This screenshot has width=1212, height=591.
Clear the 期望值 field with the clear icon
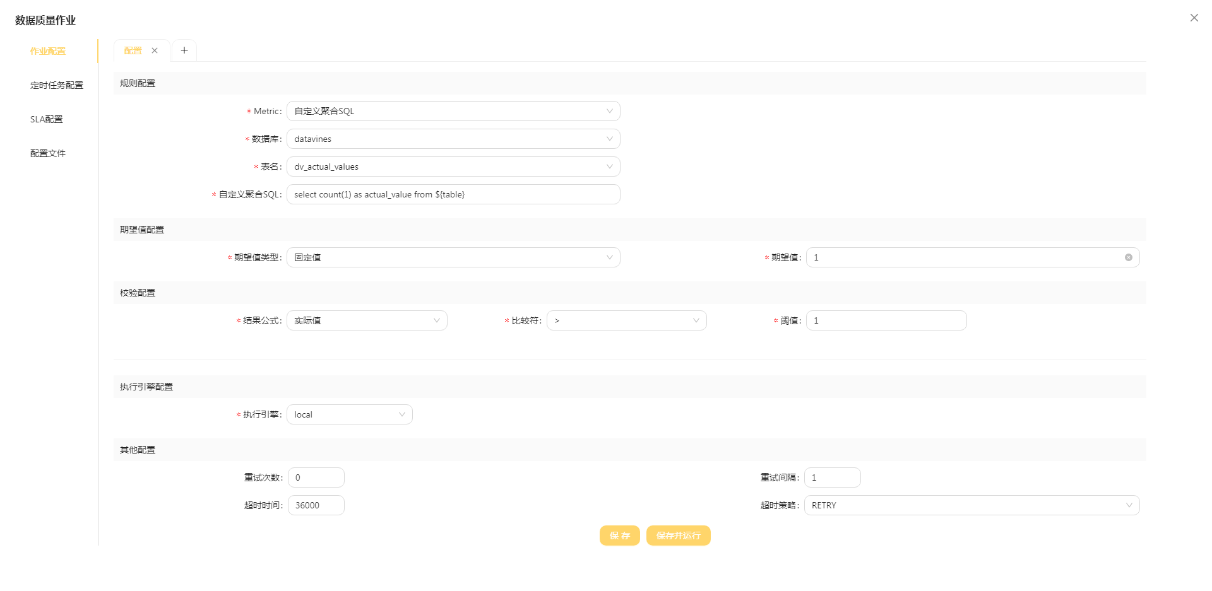point(1128,257)
